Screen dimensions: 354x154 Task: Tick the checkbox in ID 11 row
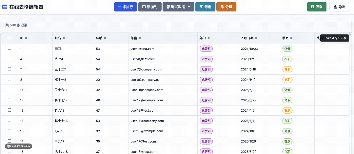(10, 89)
